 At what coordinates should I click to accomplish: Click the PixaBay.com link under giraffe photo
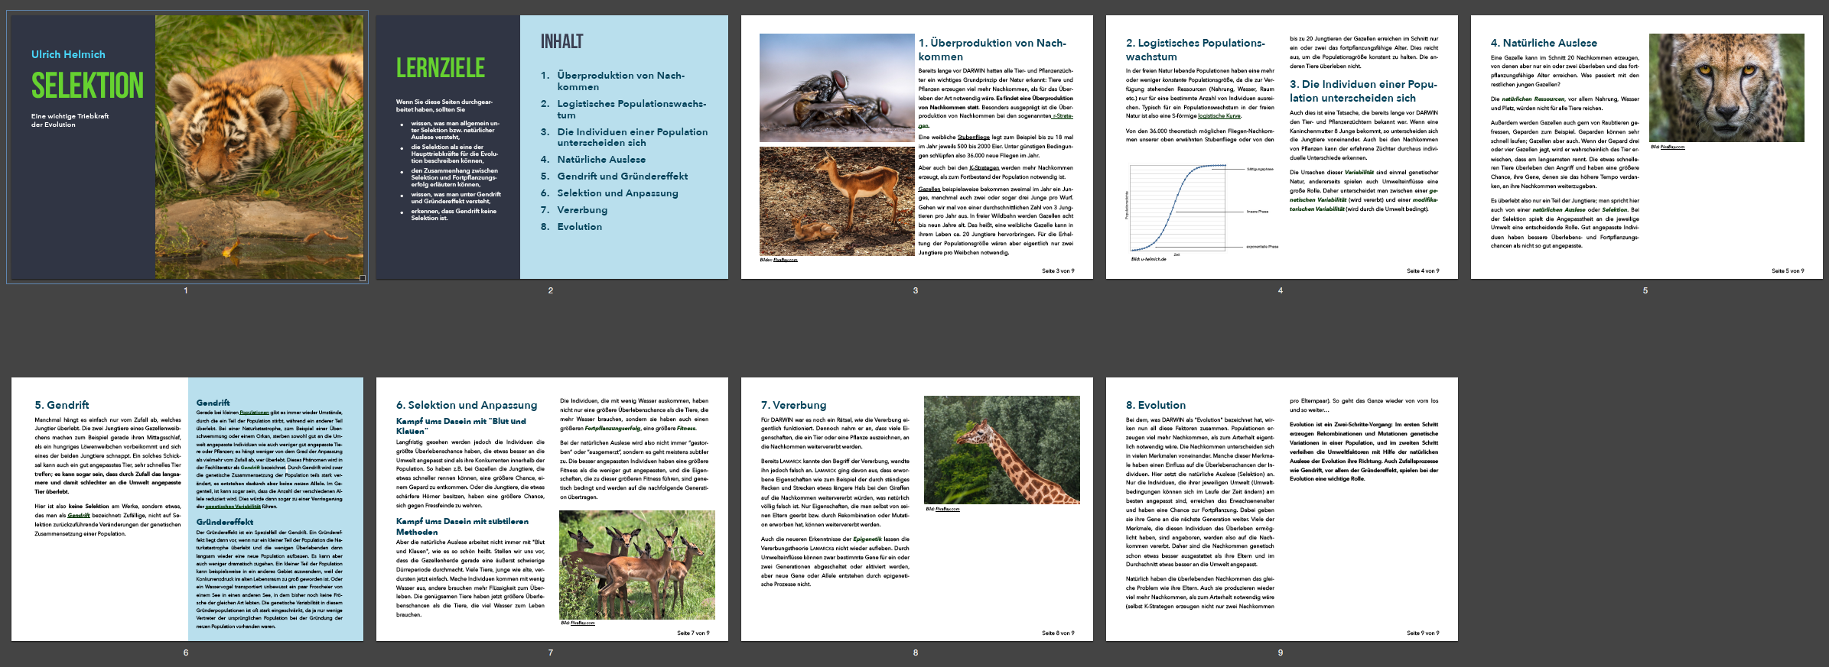[x=947, y=509]
